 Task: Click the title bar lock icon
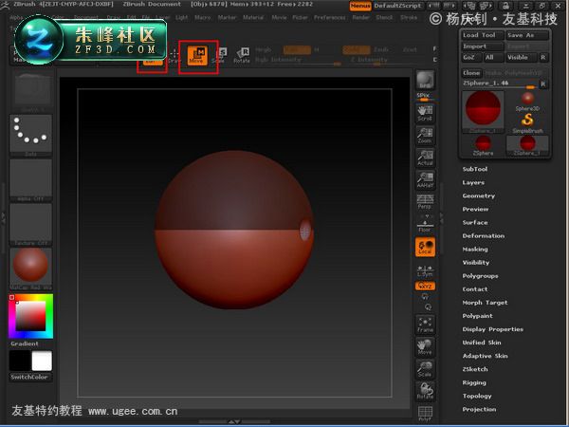point(505,6)
